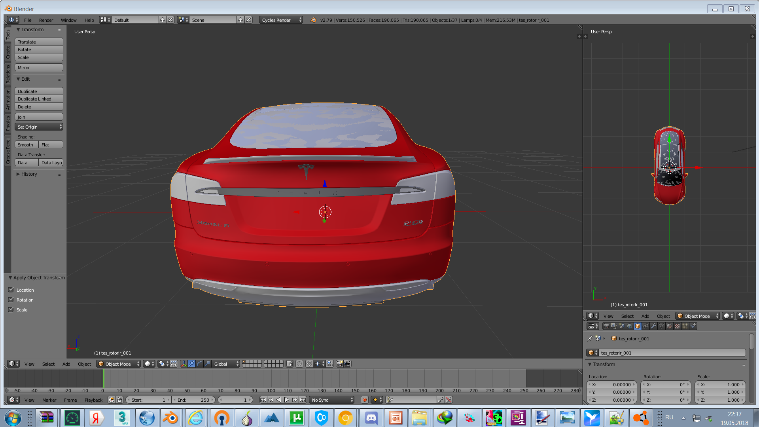Toggle the Rotation checkbox in Apply Object Transform
Viewport: 759px width, 427px height.
pos(11,300)
